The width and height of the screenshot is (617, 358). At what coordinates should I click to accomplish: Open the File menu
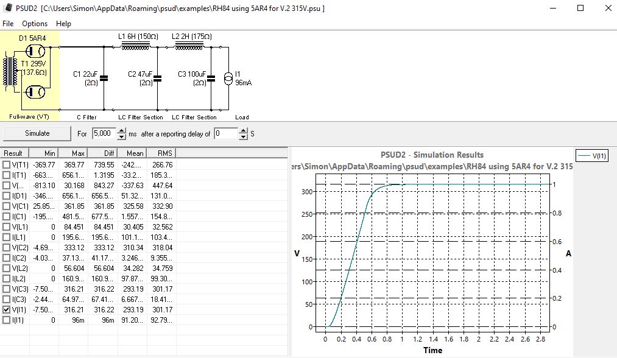pyautogui.click(x=8, y=24)
